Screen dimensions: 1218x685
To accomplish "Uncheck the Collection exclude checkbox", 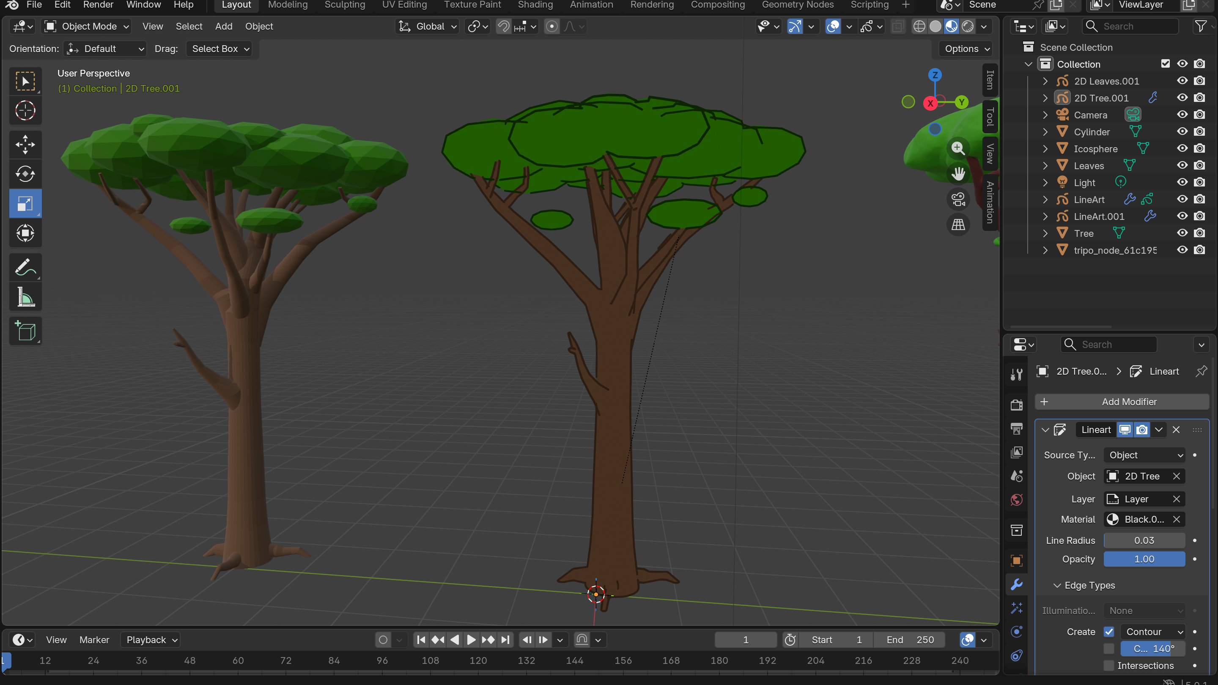I will 1165,64.
